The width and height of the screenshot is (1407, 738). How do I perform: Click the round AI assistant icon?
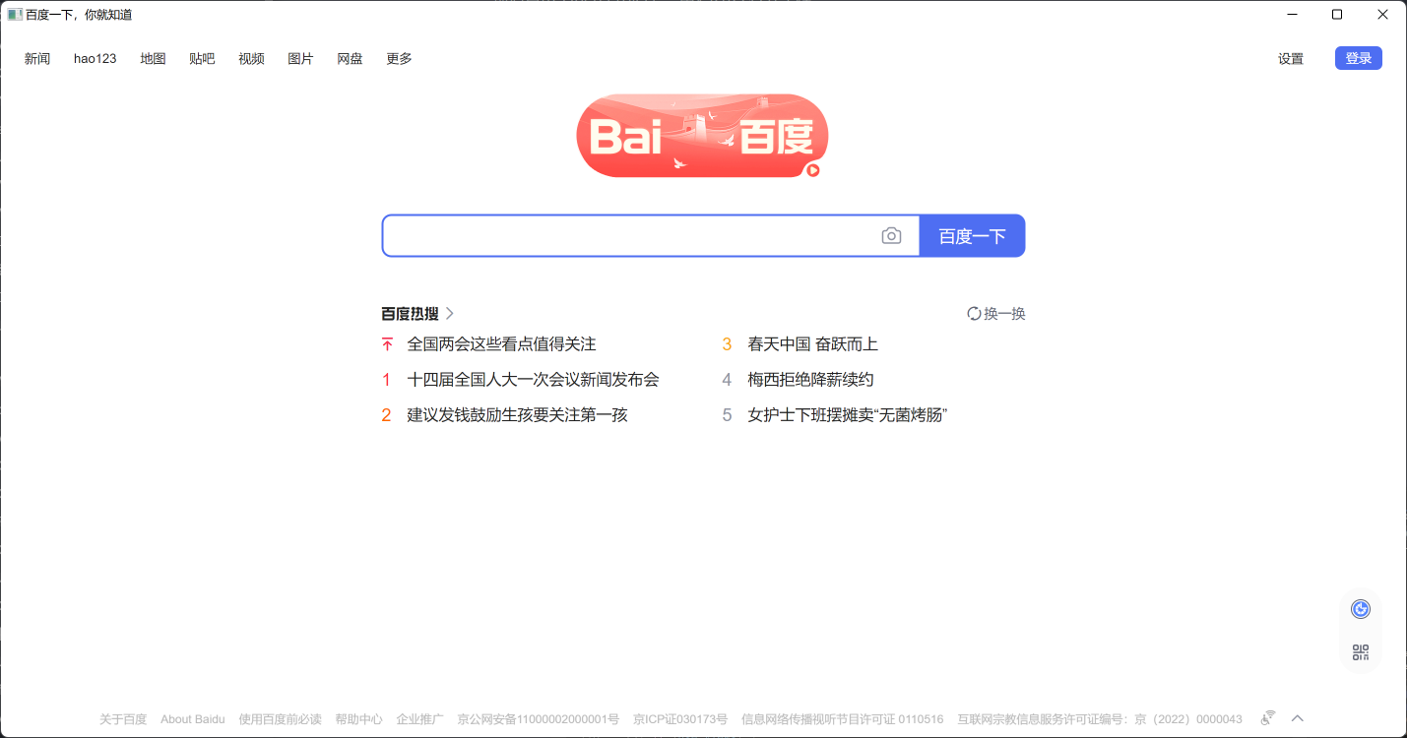[1361, 609]
